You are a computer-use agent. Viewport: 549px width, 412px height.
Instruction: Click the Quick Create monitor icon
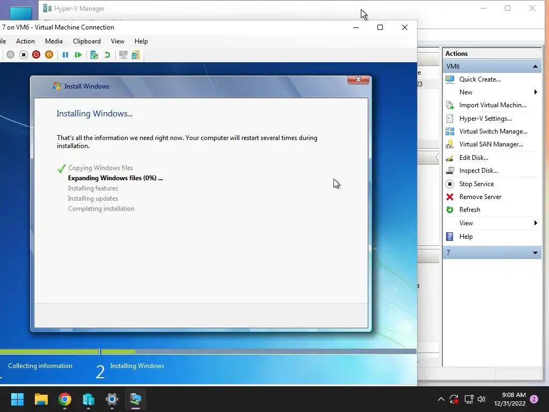[450, 79]
